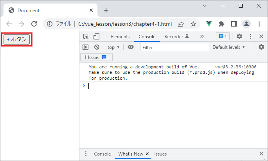Open the Extensions puzzle icon
The height and width of the screenshot is (161, 268).
(221, 24)
